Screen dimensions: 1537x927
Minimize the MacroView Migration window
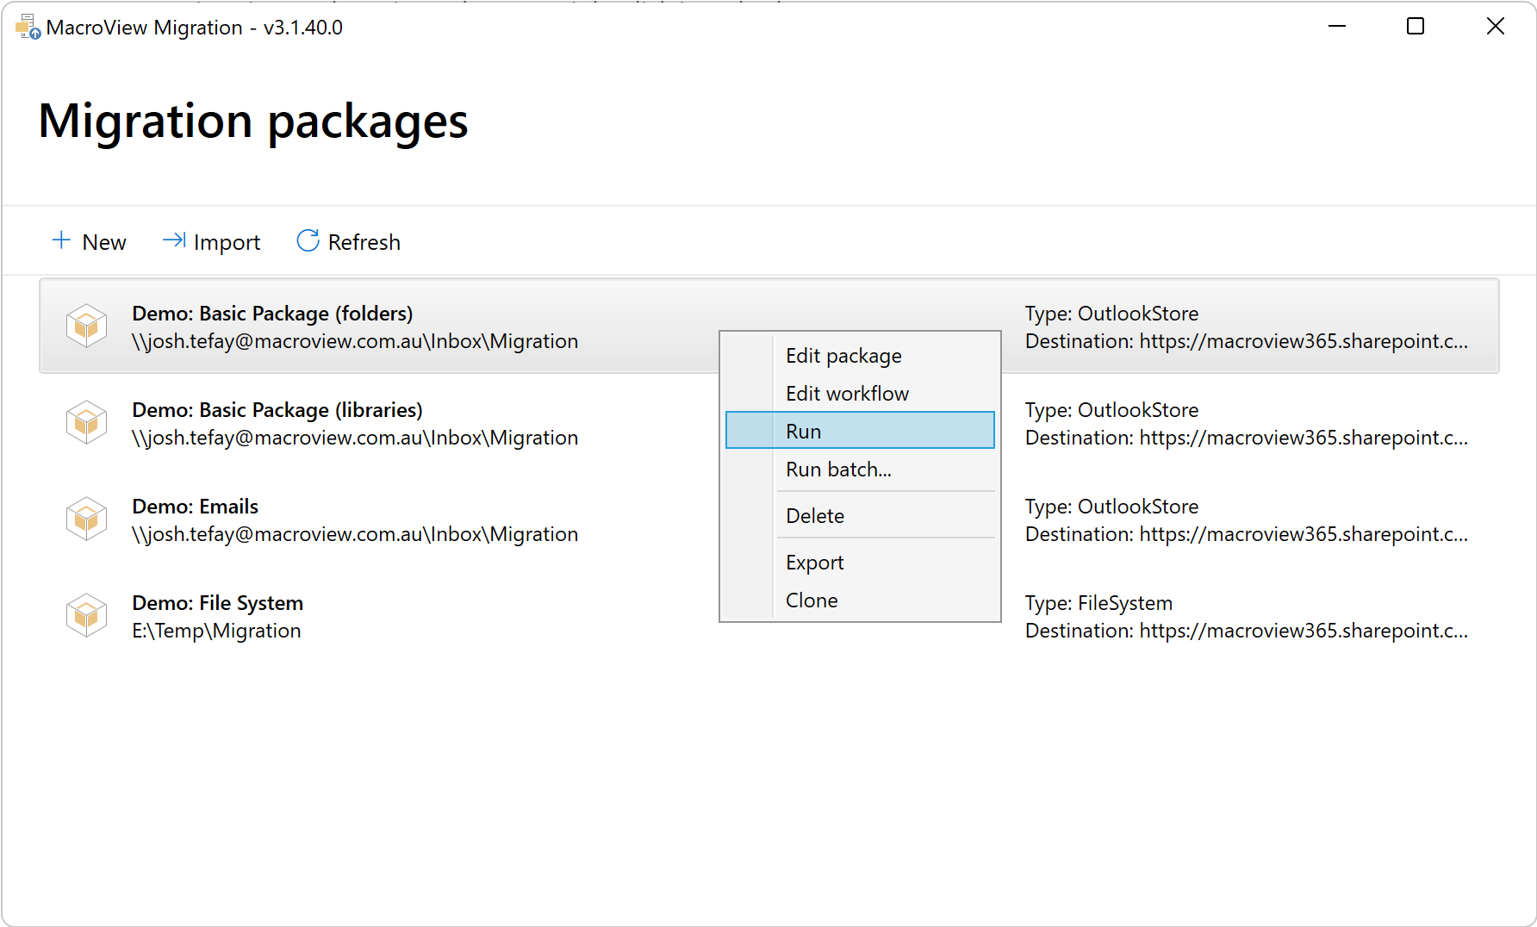click(x=1337, y=27)
